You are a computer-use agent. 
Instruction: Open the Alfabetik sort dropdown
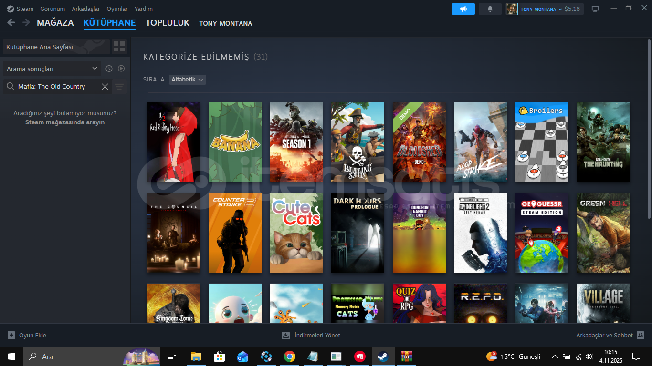187,80
